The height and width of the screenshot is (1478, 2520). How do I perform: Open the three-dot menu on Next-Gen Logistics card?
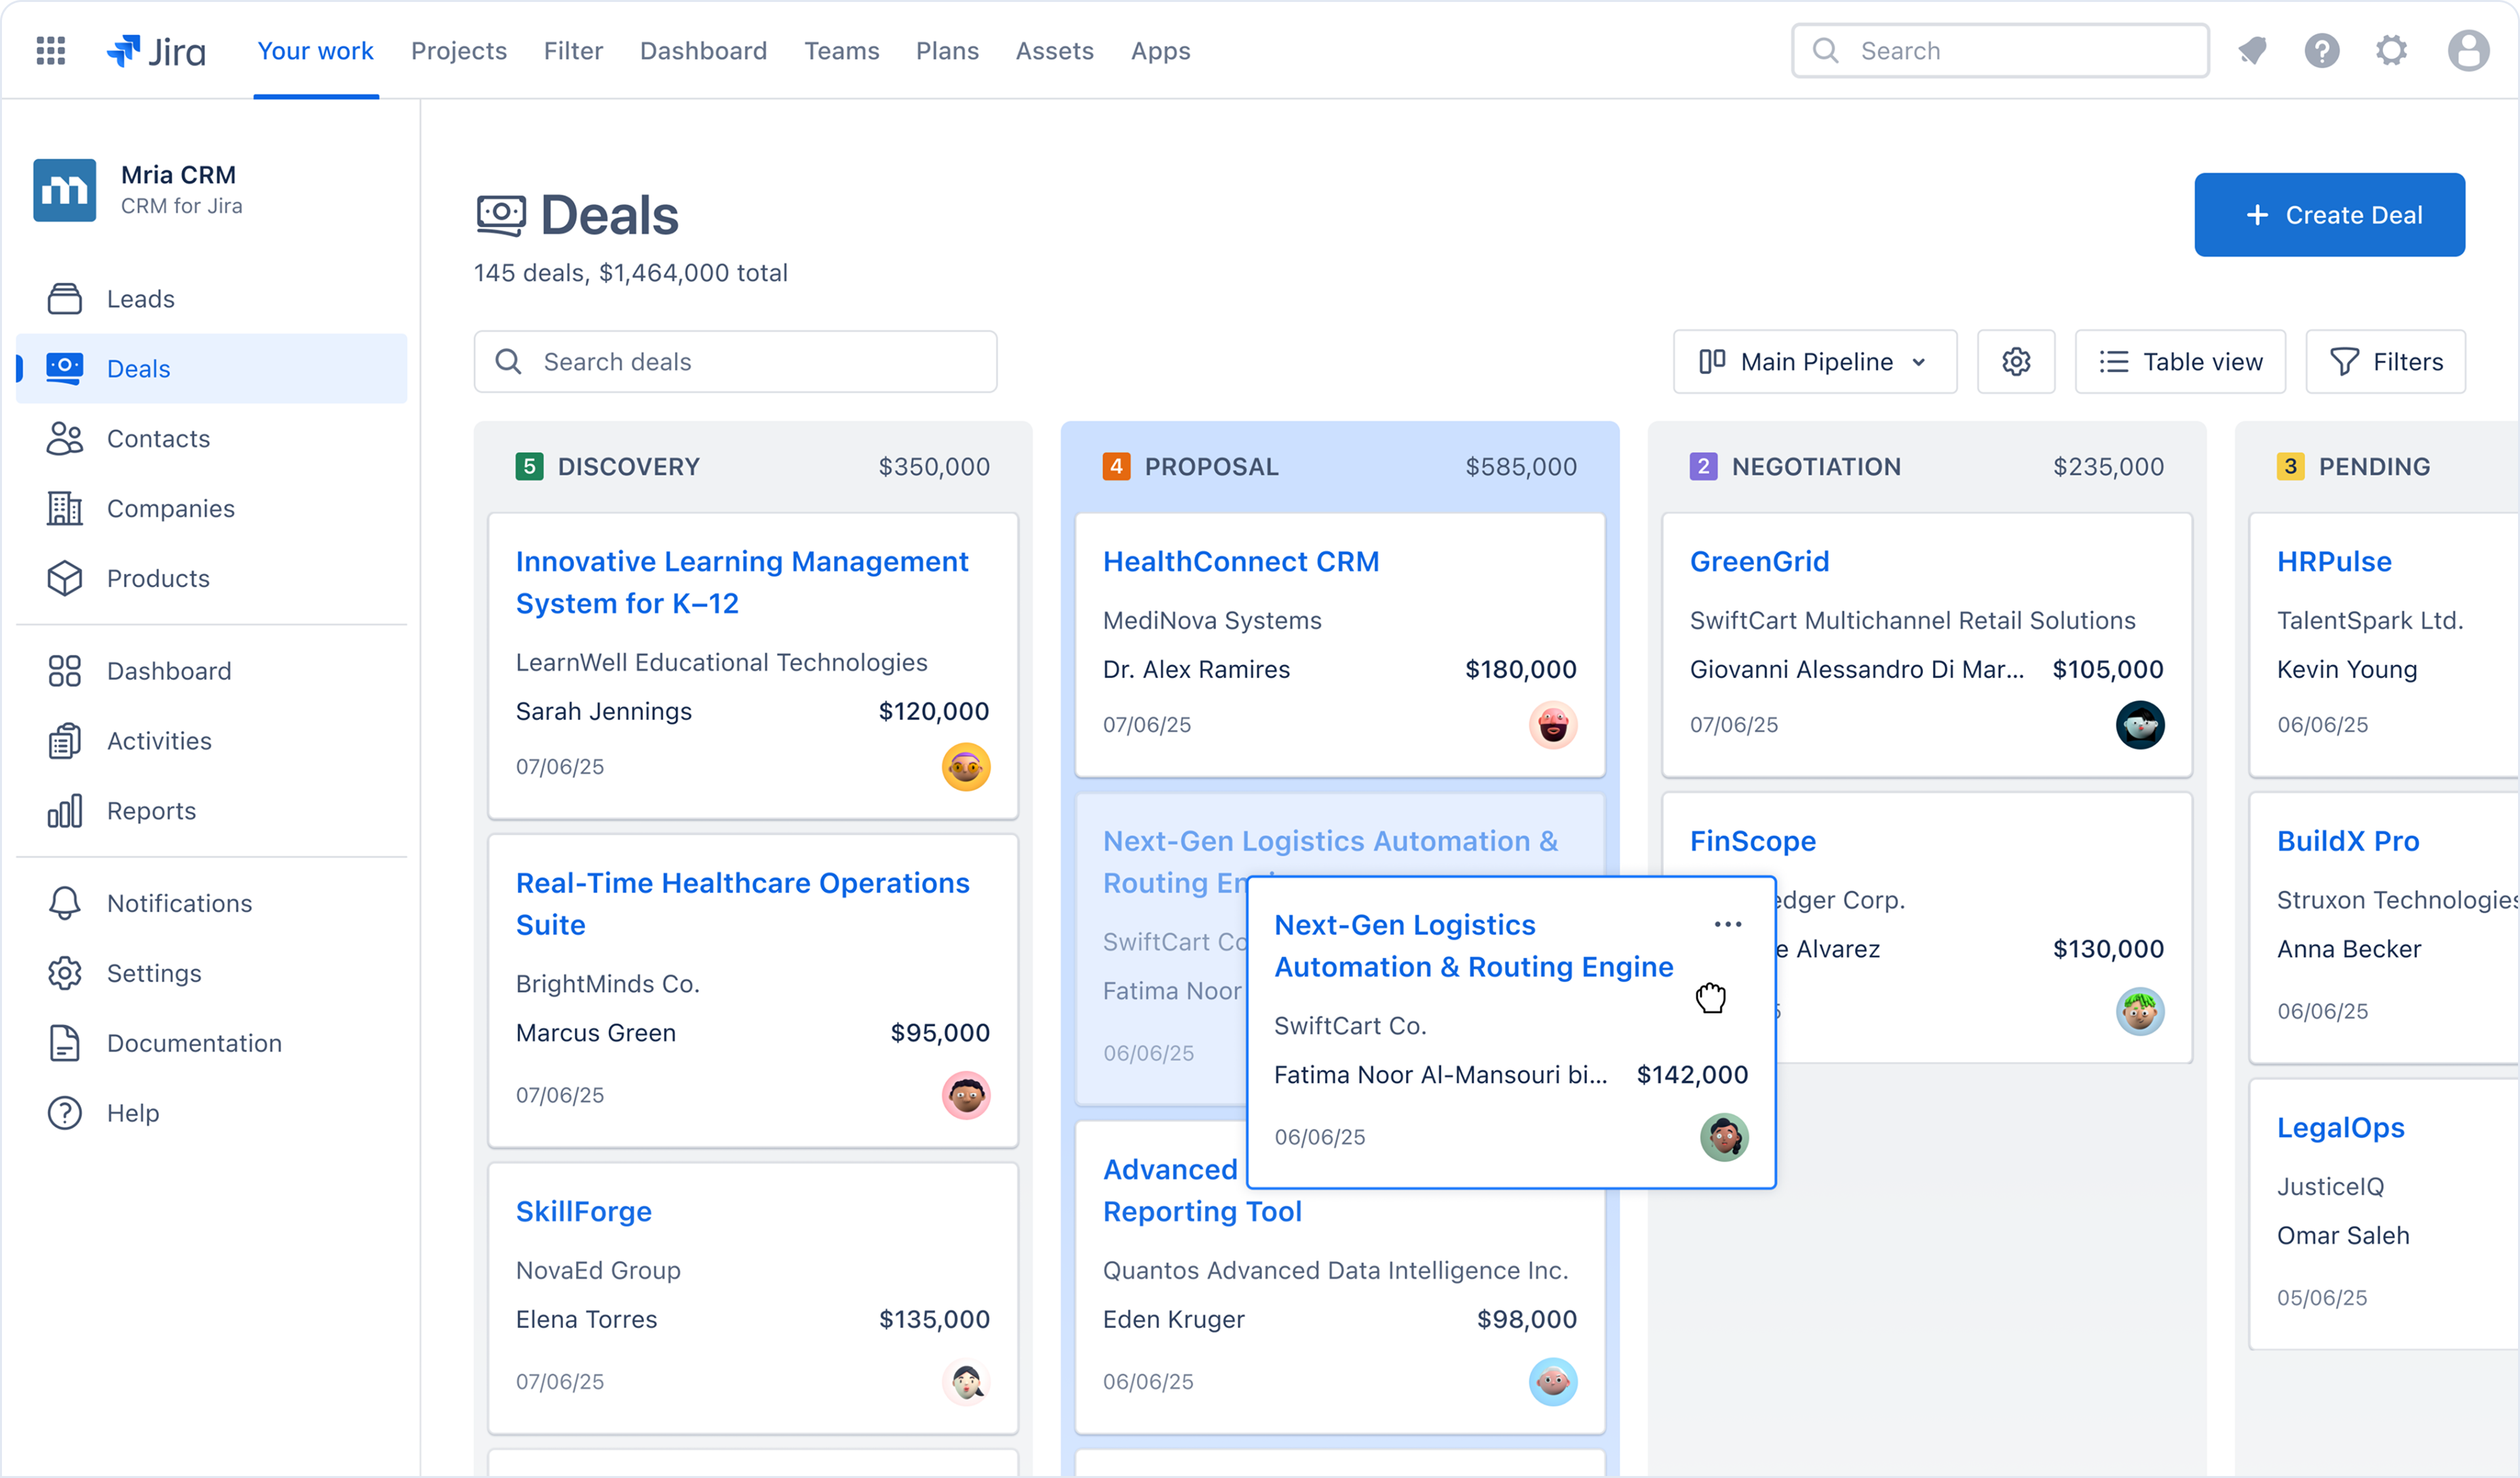(x=1727, y=925)
